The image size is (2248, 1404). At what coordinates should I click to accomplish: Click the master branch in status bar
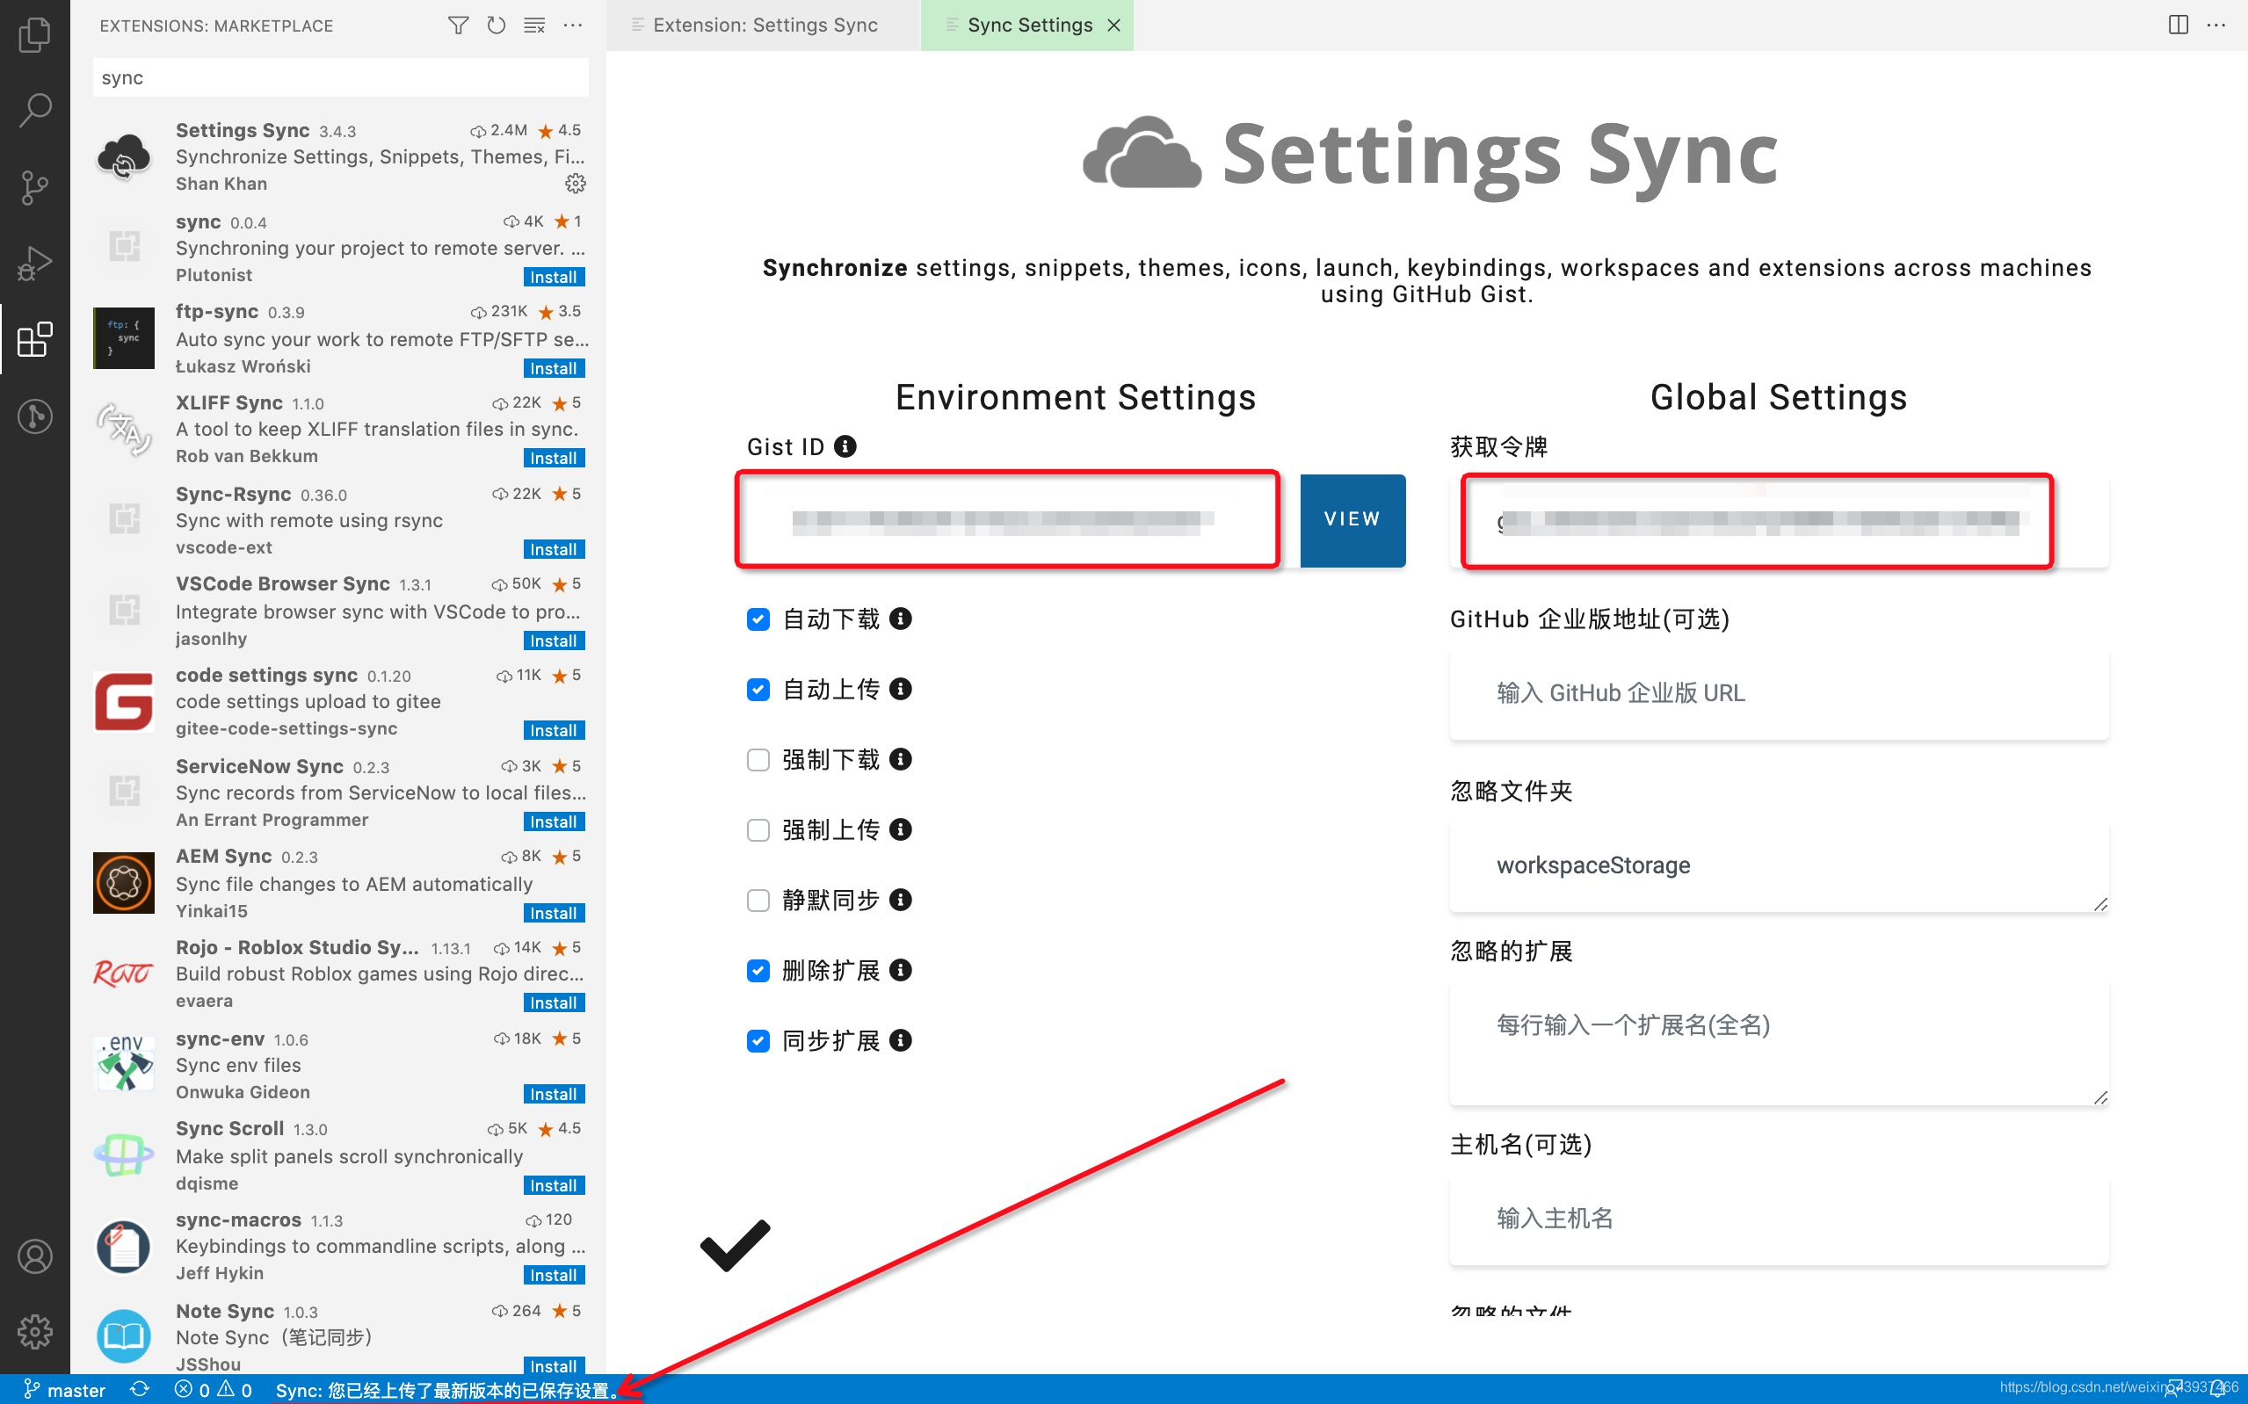[63, 1389]
